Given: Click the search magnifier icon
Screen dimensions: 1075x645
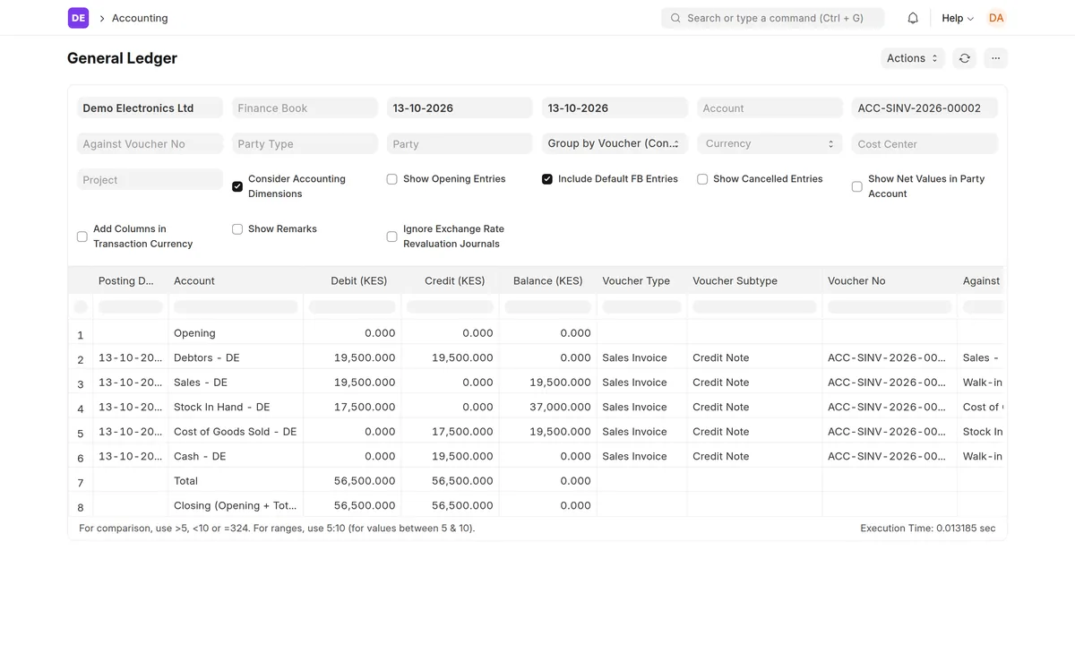Looking at the screenshot, I should click(675, 18).
